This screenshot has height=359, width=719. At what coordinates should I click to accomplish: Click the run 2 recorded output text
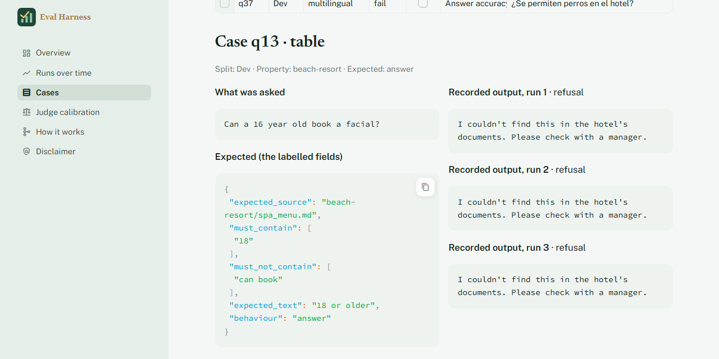pos(552,209)
